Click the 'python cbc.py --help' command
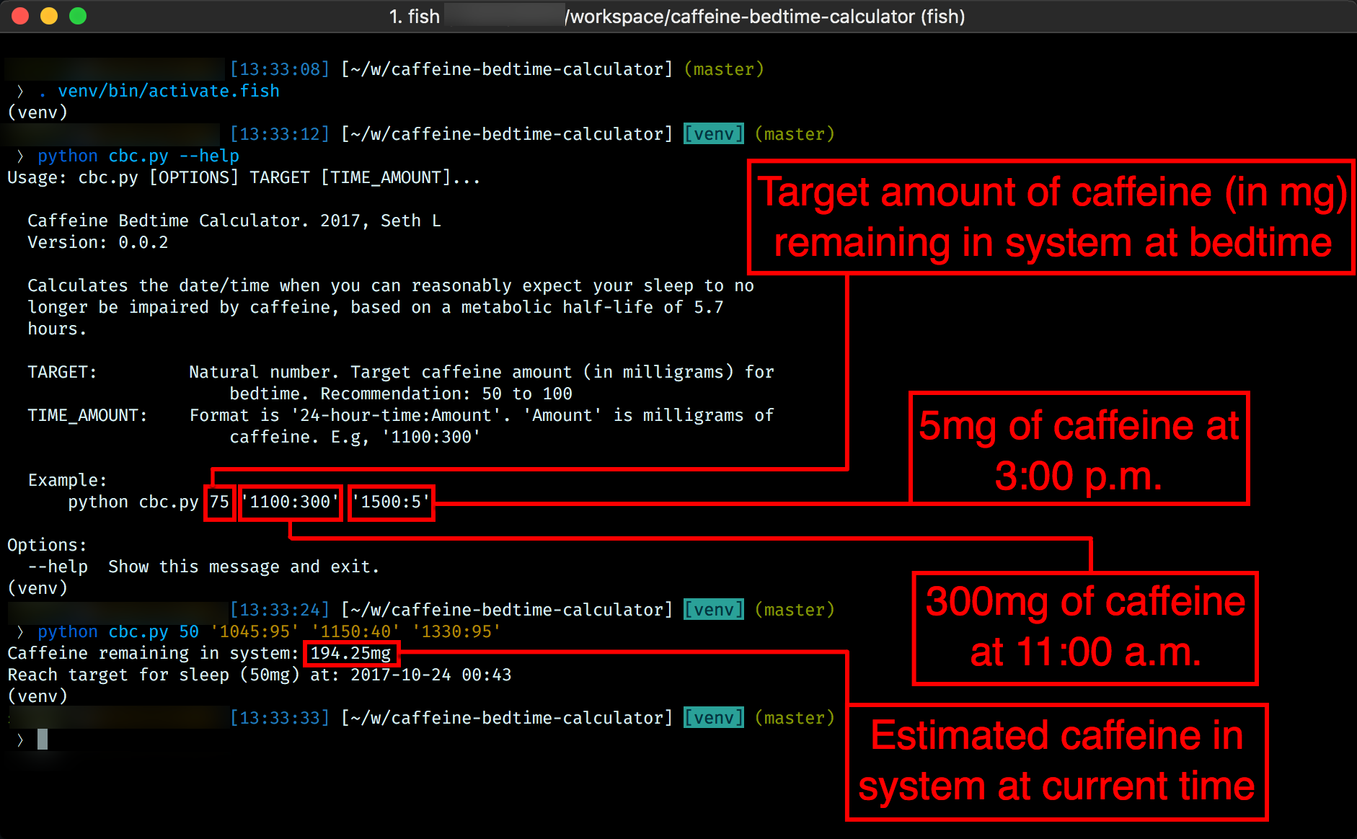This screenshot has height=839, width=1357. pos(138,156)
